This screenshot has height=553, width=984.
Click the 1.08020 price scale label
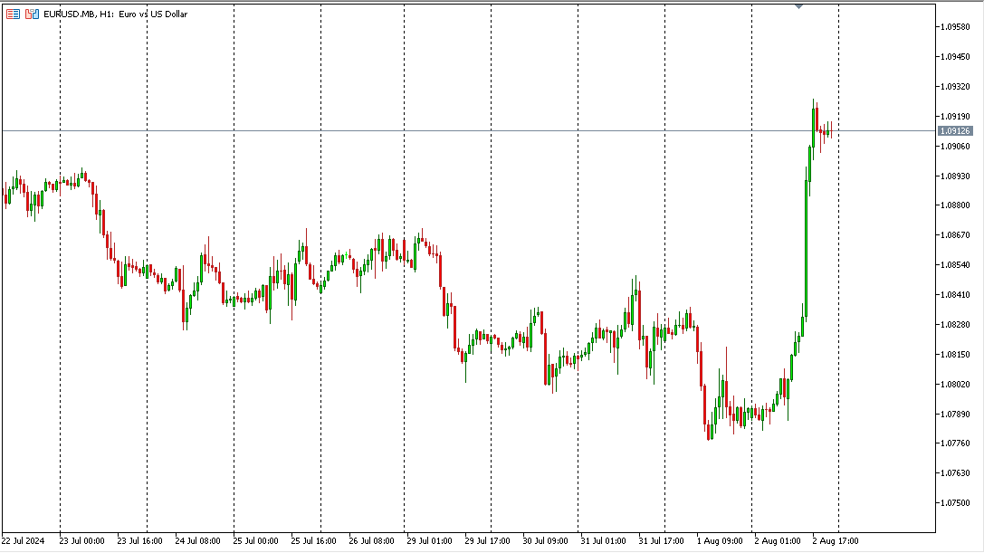[x=954, y=384]
